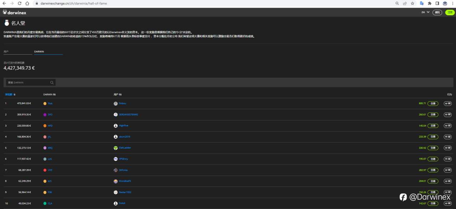This screenshot has height=209, width=456.
Task: Focus the 搜索 DARWIN search field
Action: (31, 82)
